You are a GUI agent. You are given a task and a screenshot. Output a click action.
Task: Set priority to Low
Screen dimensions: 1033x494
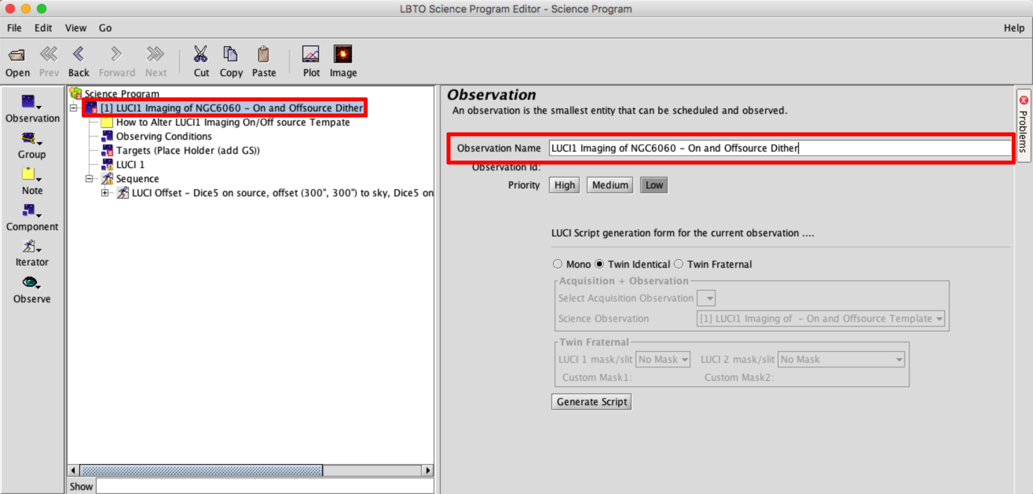tap(654, 185)
